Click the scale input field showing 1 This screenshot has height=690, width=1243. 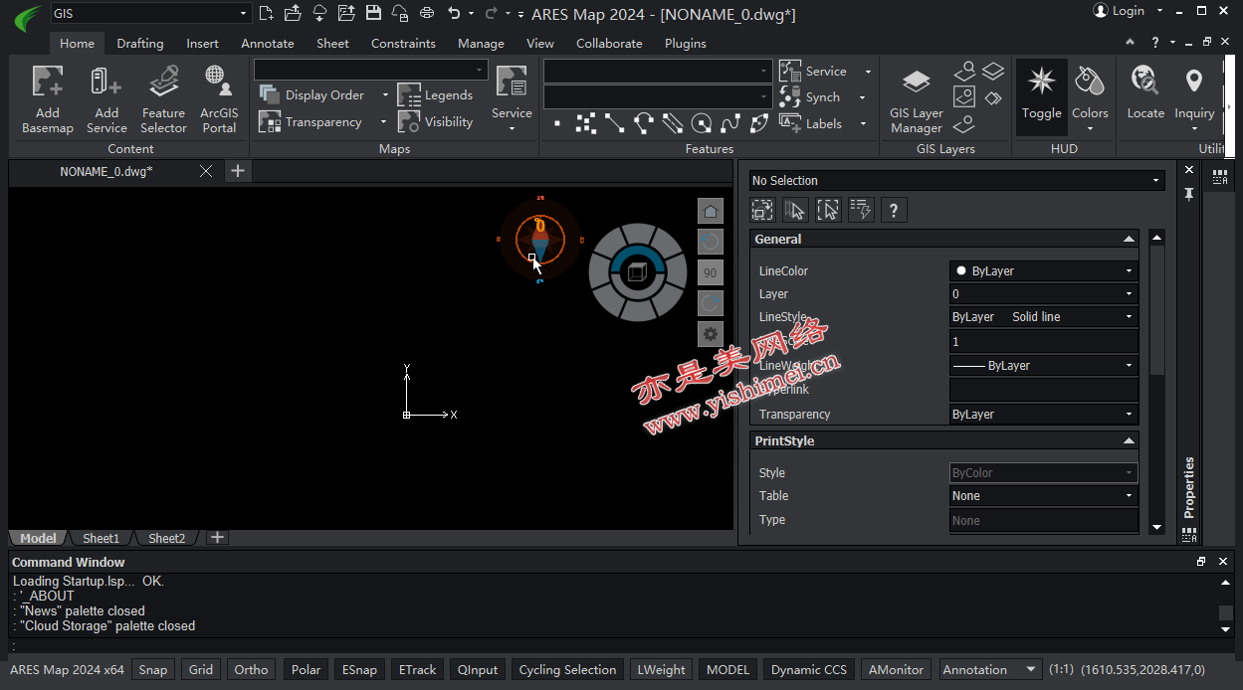(x=1044, y=341)
